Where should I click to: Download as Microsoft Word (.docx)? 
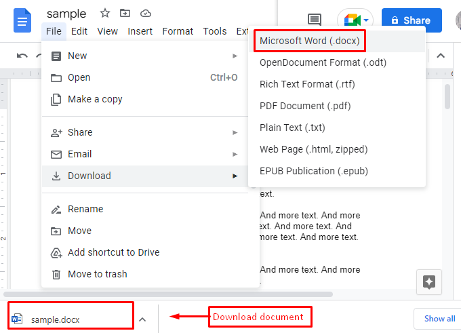[x=337, y=41]
